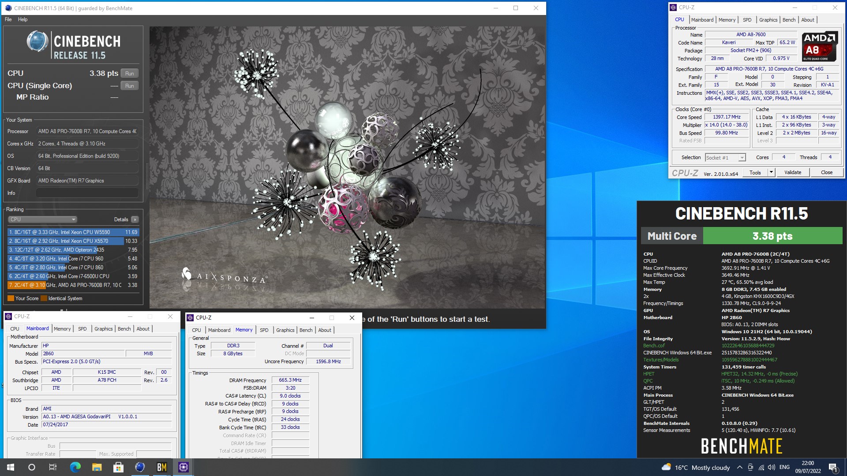Open Memory tab in top-right CPU-Z
Image resolution: width=847 pixels, height=476 pixels.
pyautogui.click(x=727, y=20)
